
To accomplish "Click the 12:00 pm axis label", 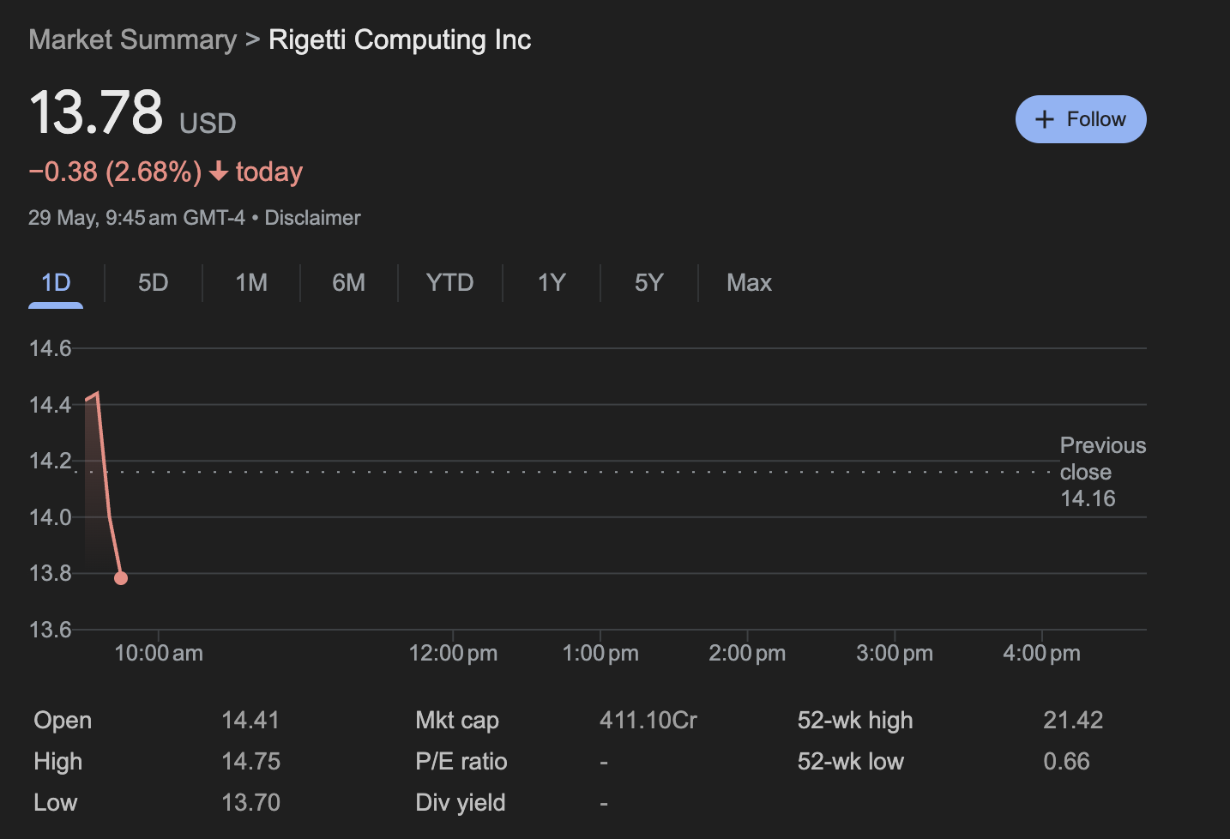I will 453,653.
